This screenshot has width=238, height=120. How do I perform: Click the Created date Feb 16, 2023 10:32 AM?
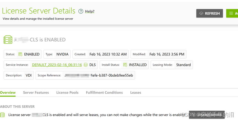click(108, 54)
